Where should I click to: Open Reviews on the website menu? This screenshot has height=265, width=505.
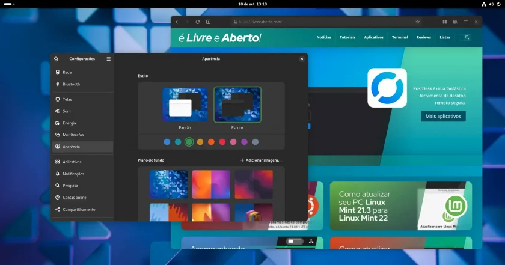(423, 37)
